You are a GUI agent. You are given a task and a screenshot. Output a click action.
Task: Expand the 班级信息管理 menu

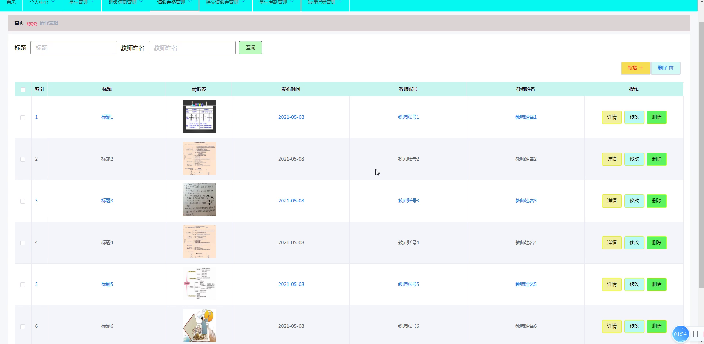pyautogui.click(x=126, y=3)
